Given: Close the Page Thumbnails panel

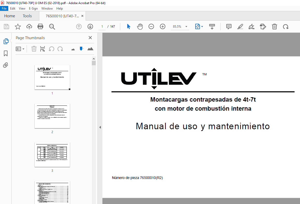Looking at the screenshot, I should 90,38.
